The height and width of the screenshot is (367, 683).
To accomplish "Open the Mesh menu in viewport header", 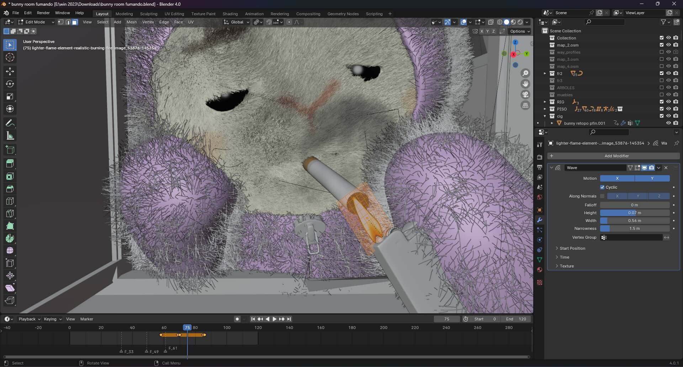I will pyautogui.click(x=132, y=22).
